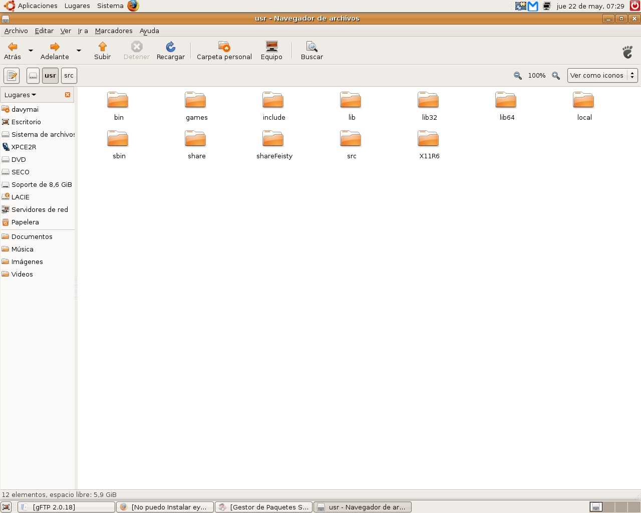Select the src path bar button
641x513 pixels.
click(69, 76)
